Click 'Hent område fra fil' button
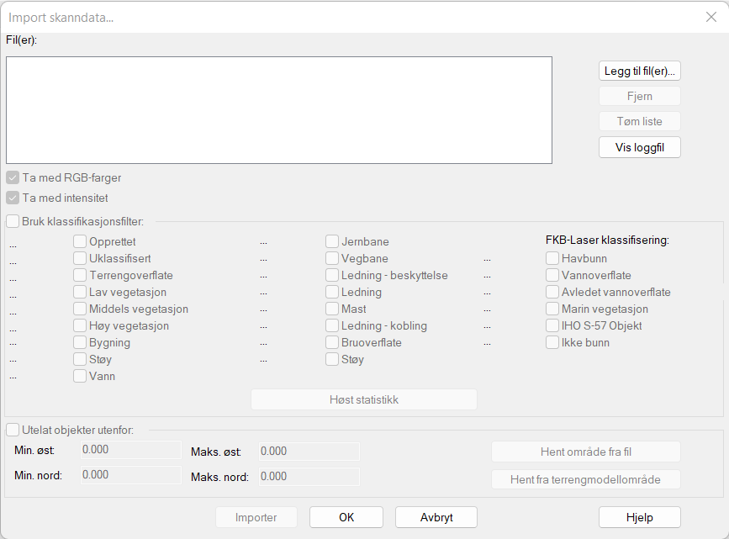Screen dimensions: 729x539 pyautogui.click(x=585, y=452)
